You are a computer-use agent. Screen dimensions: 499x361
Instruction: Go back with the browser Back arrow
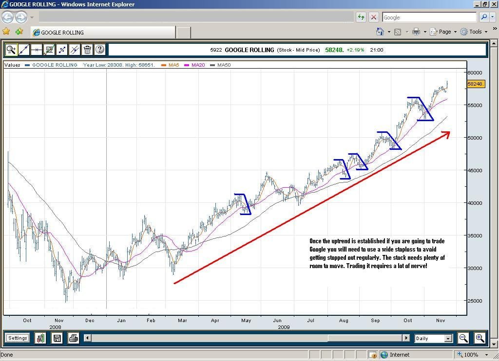coord(8,17)
